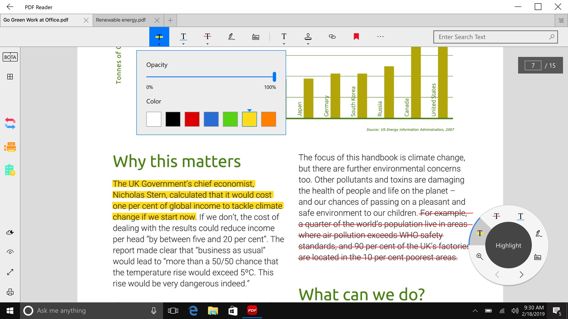This screenshot has height=319, width=568.
Task: Expand the underline tool dropdown arrow
Action: [183, 44]
